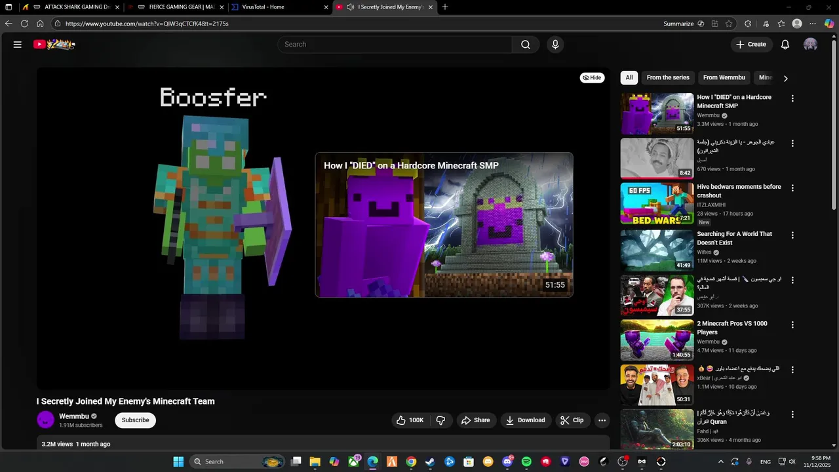This screenshot has width=839, height=472.
Task: Open the browser profile icon
Action: [797, 24]
